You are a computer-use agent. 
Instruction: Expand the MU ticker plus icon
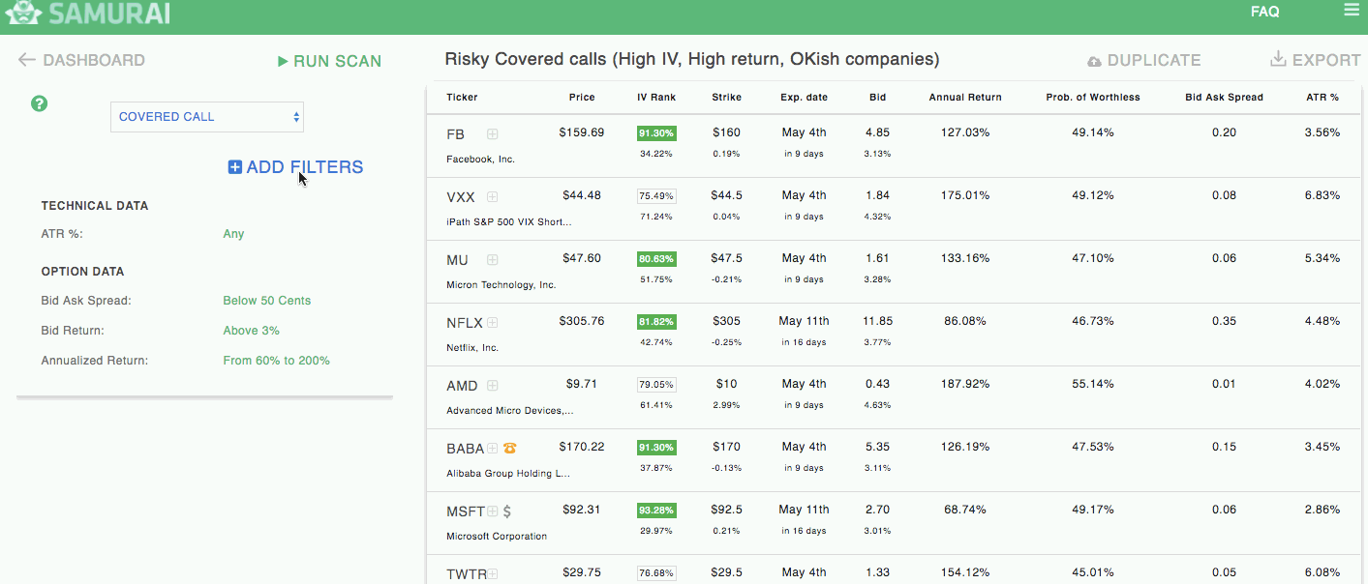coord(493,259)
